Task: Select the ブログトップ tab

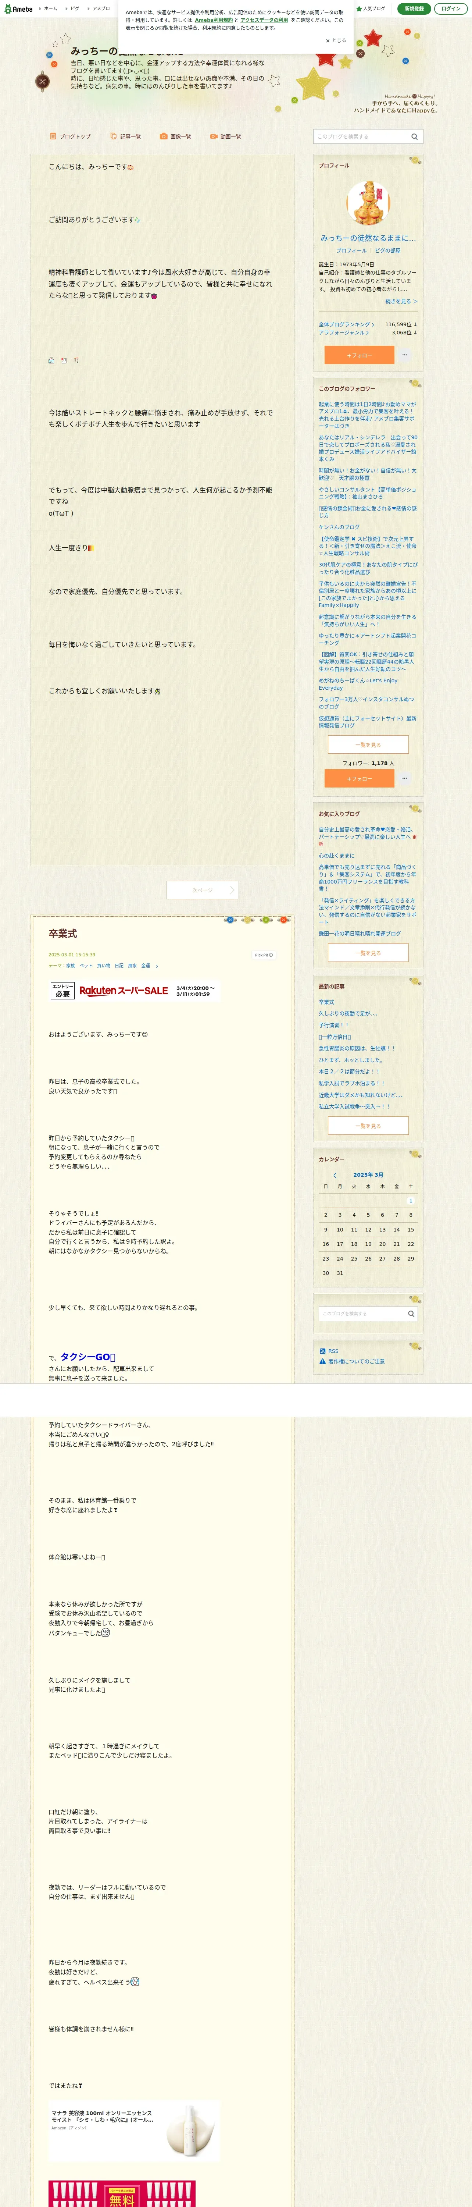Action: point(70,136)
